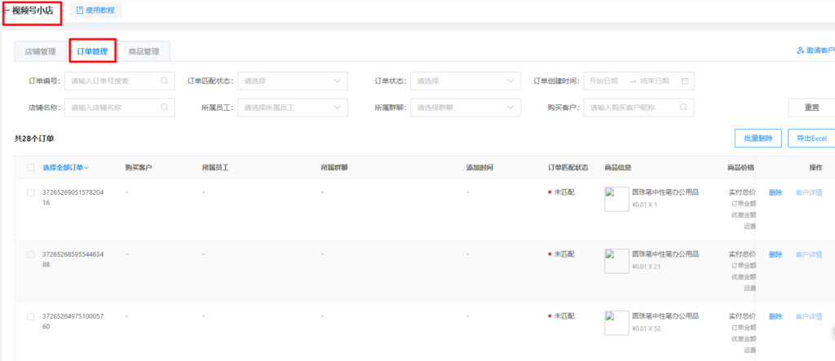Click product thumbnail of ¥0.01 X 1 order
The height and width of the screenshot is (361, 835).
coord(616,199)
